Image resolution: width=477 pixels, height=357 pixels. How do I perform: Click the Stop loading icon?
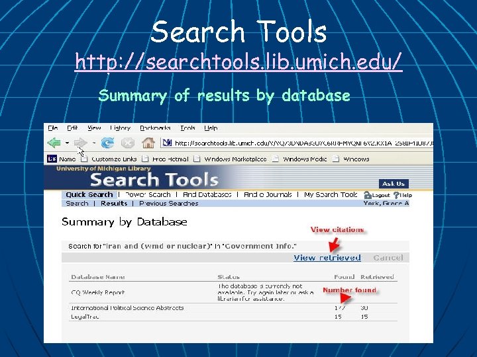click(x=128, y=142)
